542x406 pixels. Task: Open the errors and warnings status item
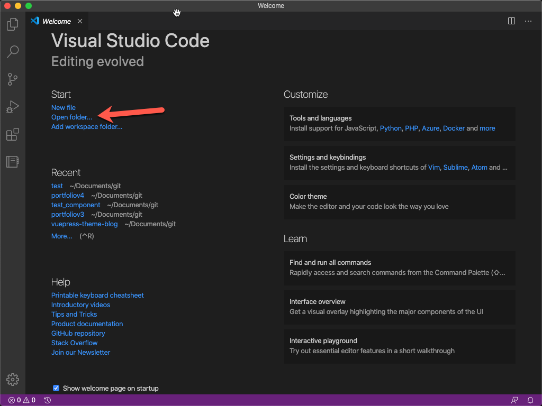pyautogui.click(x=22, y=400)
